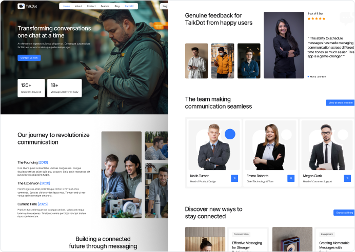Click the blue dot beside Maria Johnson

tap(308, 77)
